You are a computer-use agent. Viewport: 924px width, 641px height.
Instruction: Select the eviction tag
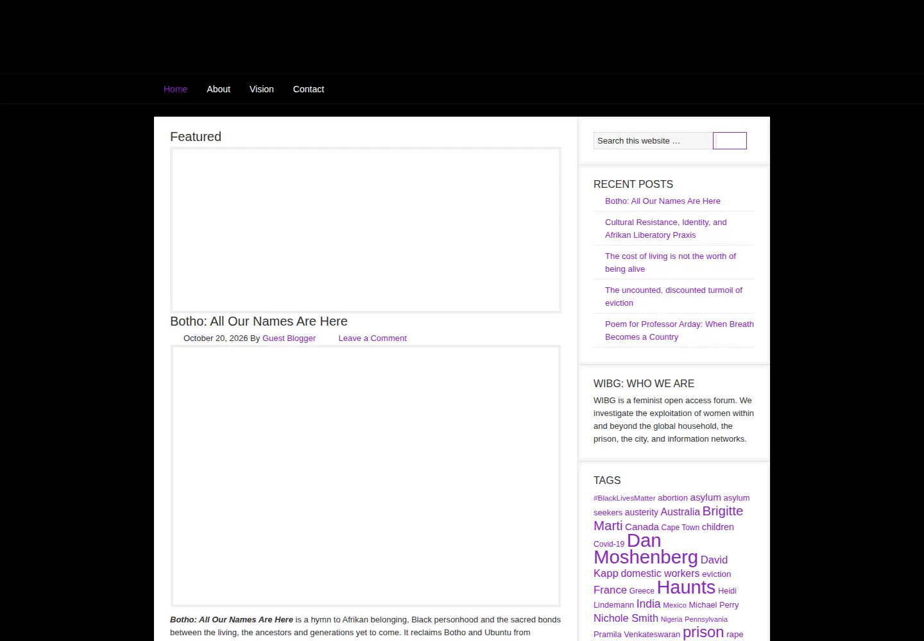pyautogui.click(x=716, y=574)
